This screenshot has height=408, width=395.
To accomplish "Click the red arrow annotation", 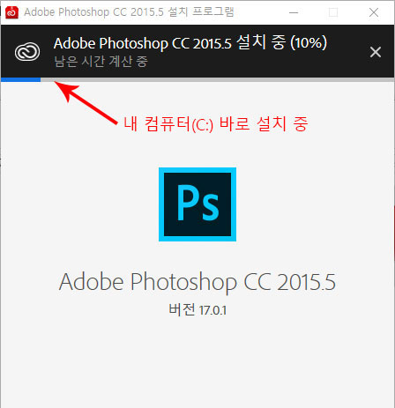I will 86,103.
